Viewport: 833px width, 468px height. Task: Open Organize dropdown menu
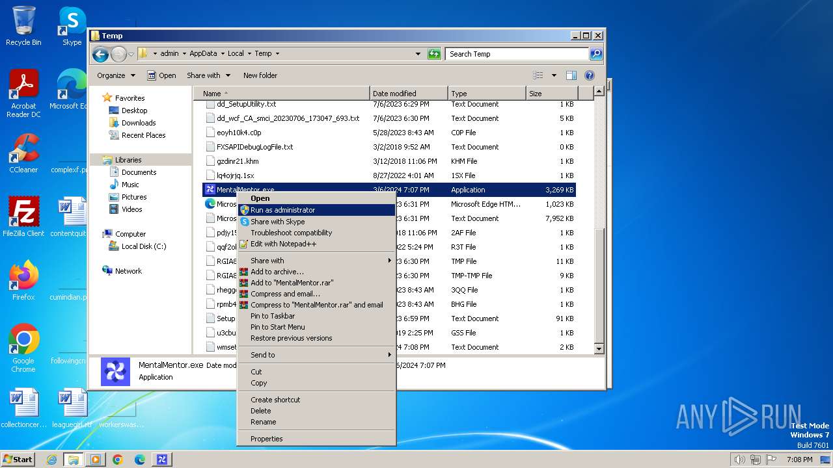click(x=116, y=75)
